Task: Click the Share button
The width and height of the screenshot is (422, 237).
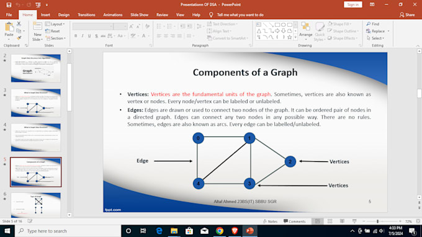Action: 407,15
